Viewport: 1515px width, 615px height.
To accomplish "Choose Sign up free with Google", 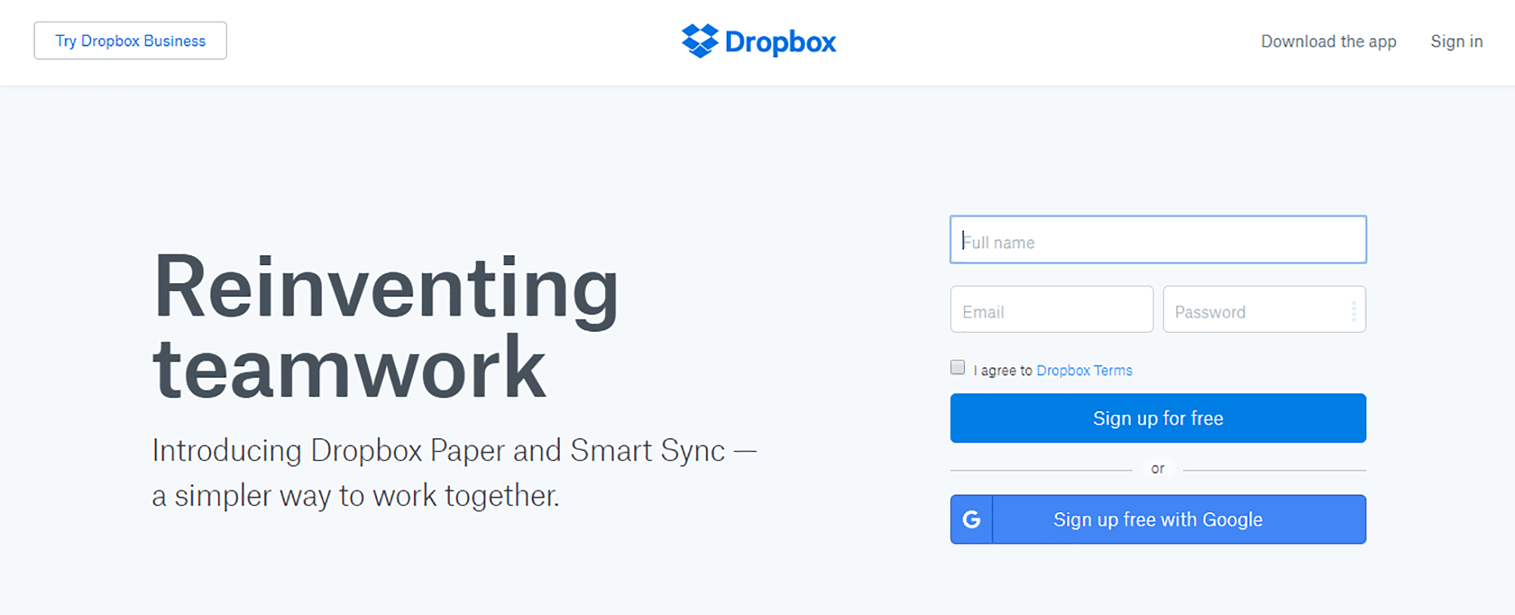I will coord(1157,520).
